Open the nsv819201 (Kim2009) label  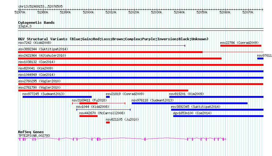click(x=186, y=94)
